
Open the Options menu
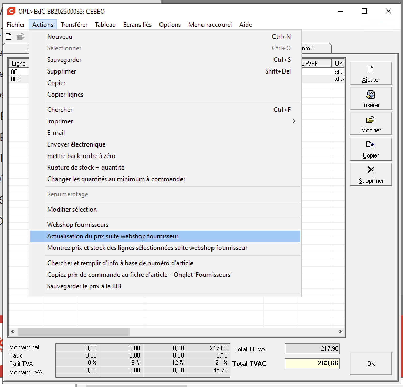pos(170,24)
